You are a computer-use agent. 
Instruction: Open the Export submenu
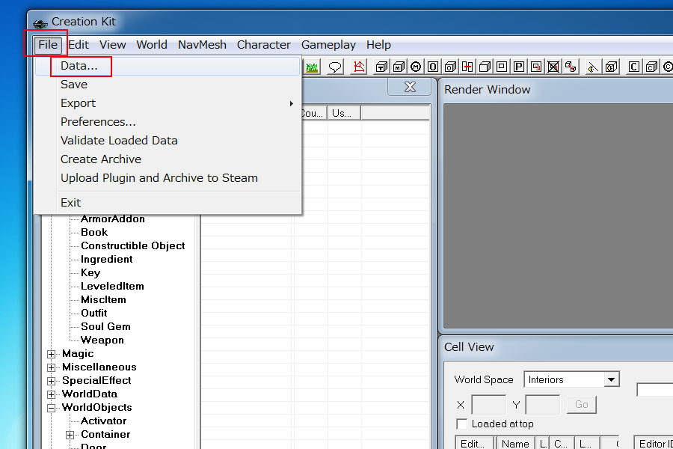pos(168,103)
